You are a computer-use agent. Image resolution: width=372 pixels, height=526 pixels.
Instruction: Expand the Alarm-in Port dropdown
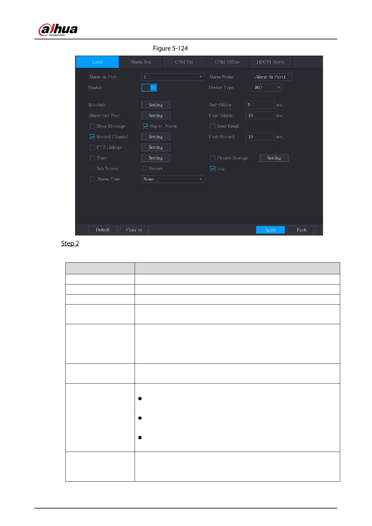click(x=172, y=77)
